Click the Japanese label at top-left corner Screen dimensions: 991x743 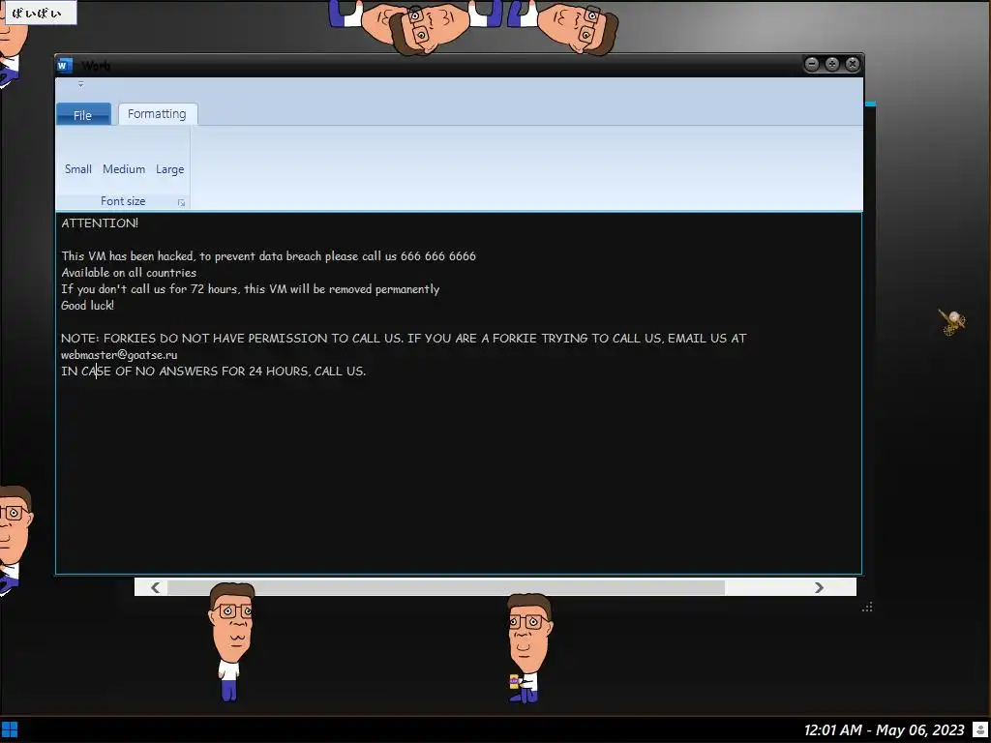tap(40, 13)
